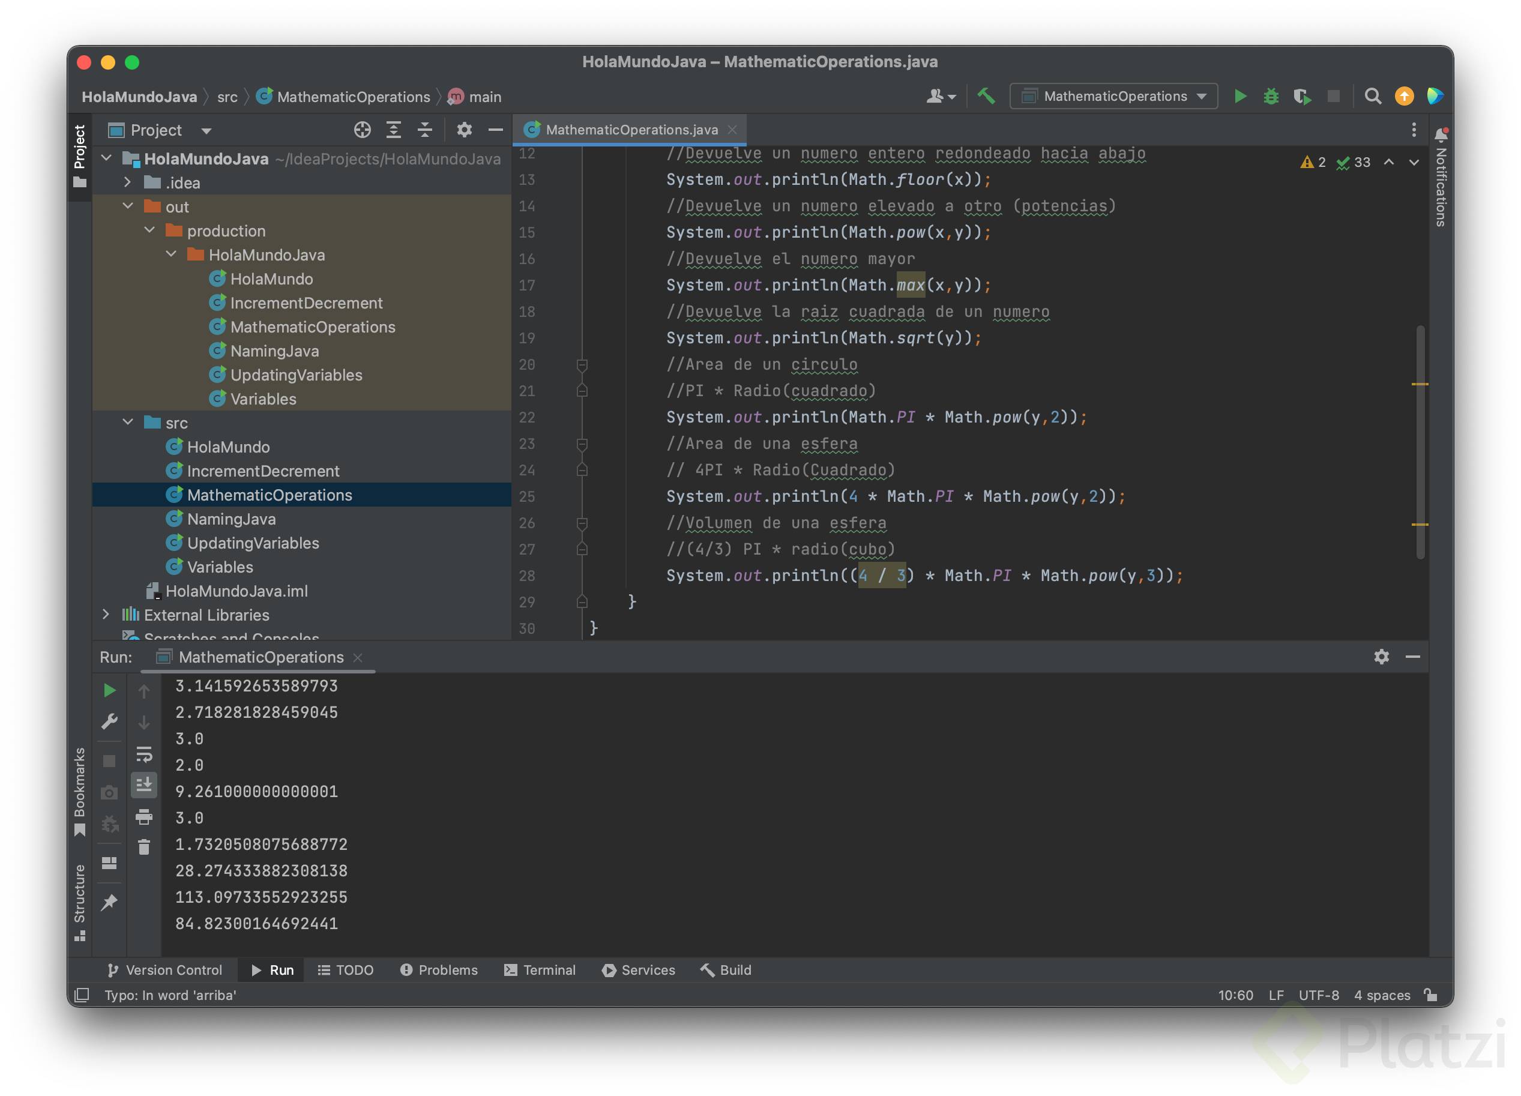1521x1096 pixels.
Task: Click the Run panel stop square
Action: point(109,760)
